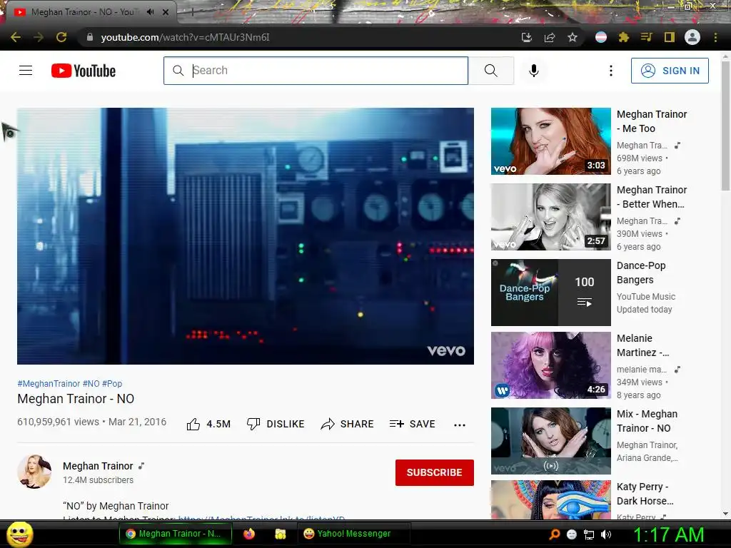Viewport: 731px width, 548px height.
Task: Click the system tray search magnifier icon
Action: tap(554, 534)
